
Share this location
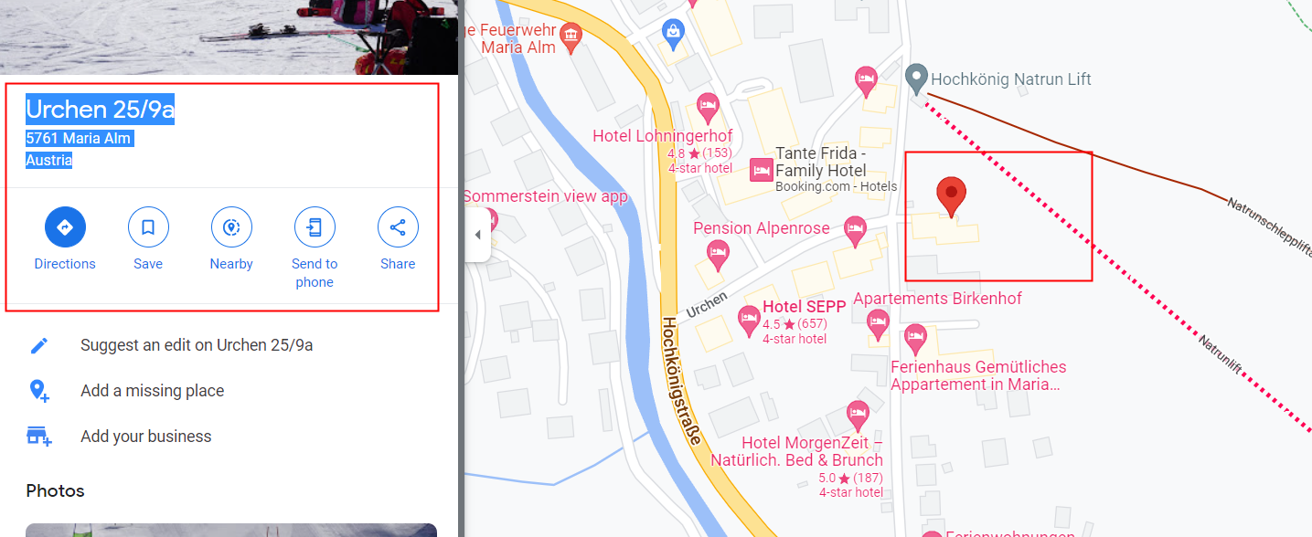click(x=398, y=227)
